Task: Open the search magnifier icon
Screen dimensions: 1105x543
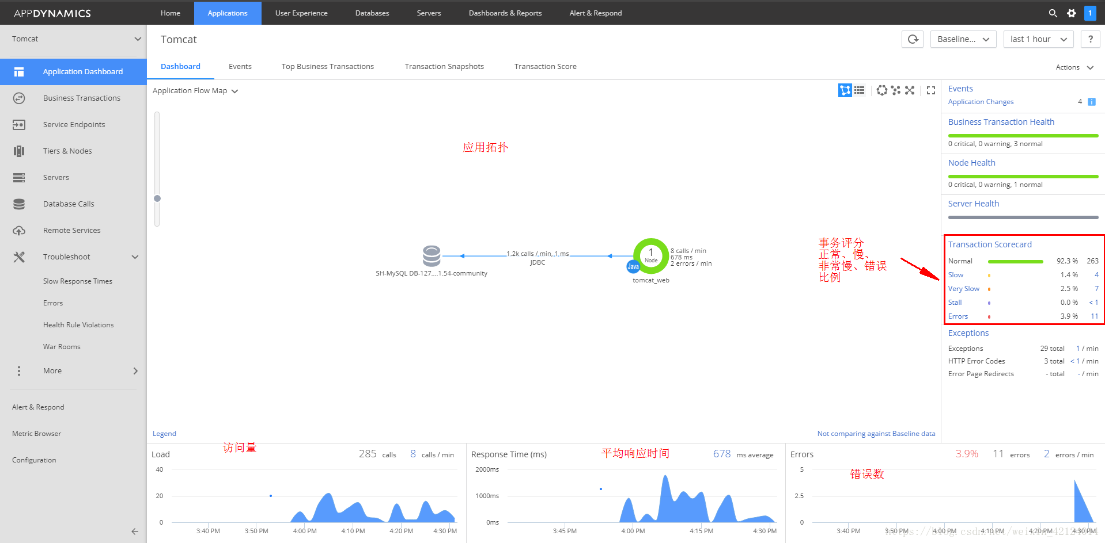Action: click(x=1053, y=13)
